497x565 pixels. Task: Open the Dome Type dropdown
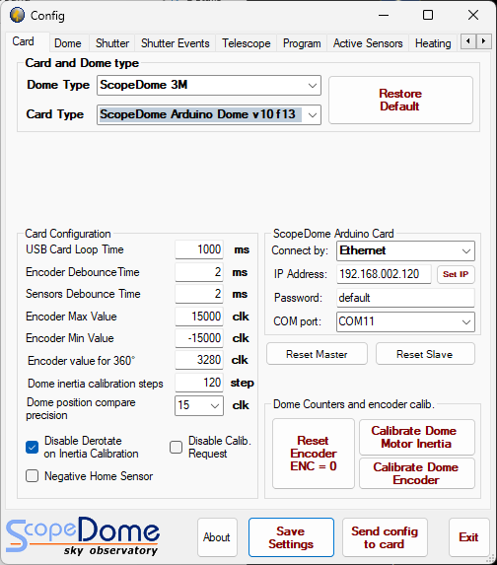pos(209,86)
